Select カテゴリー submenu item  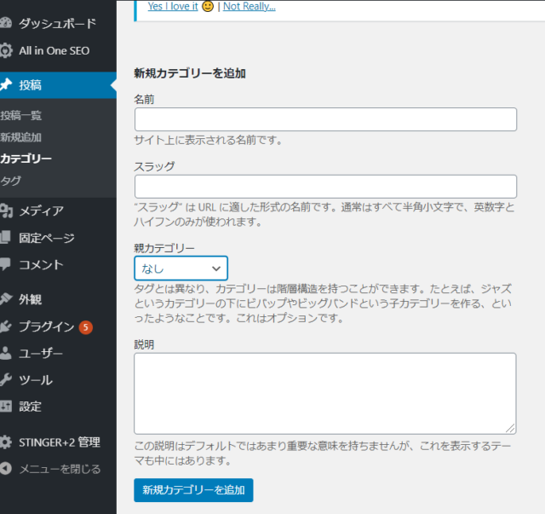(x=26, y=159)
